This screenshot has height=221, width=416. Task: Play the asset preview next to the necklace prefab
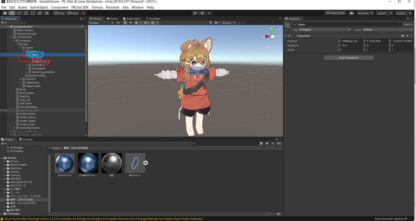point(146,163)
